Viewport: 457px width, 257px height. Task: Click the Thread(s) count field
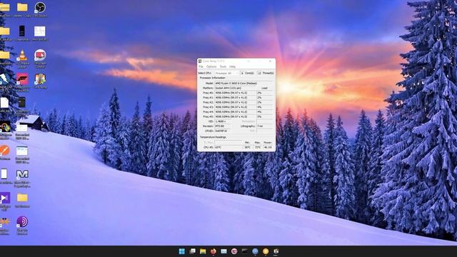click(x=259, y=73)
